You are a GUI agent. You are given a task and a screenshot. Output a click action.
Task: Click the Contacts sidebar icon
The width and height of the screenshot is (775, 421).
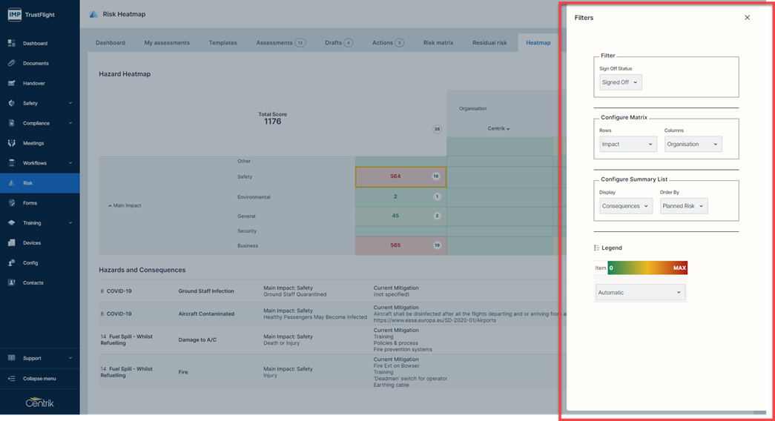pos(11,283)
